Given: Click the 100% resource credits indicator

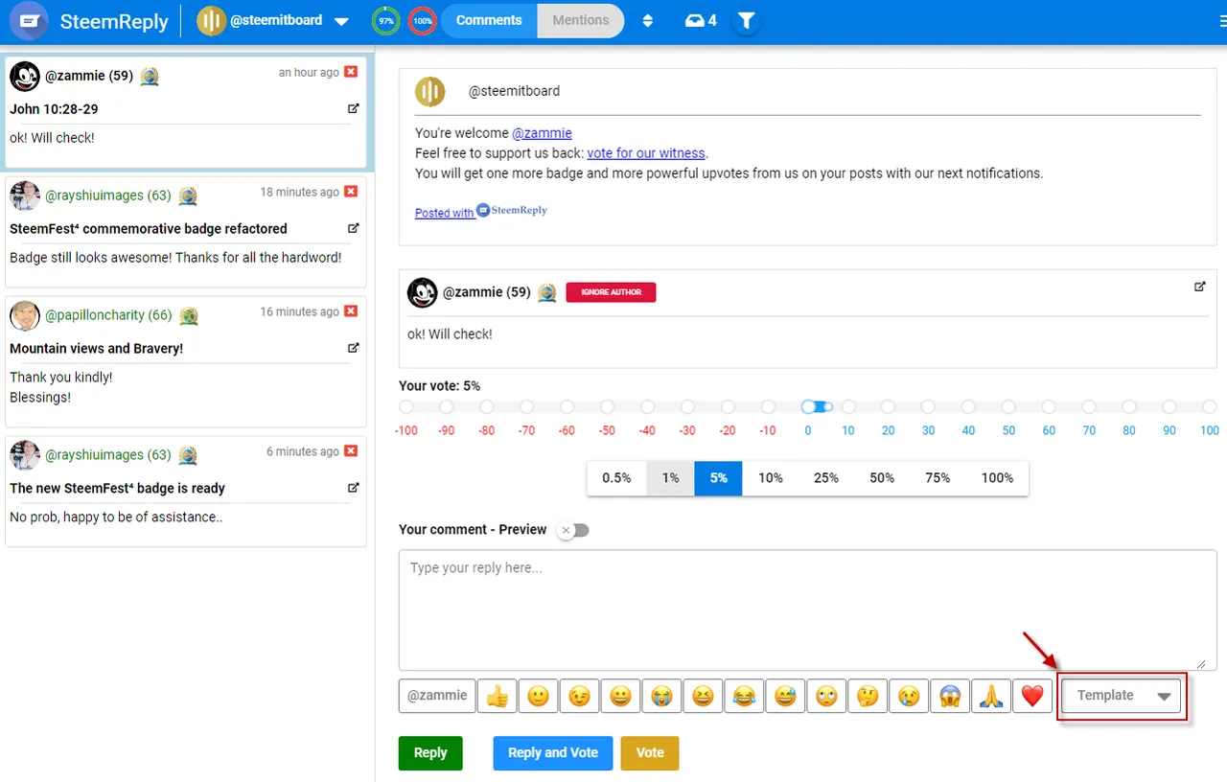Looking at the screenshot, I should [x=422, y=20].
